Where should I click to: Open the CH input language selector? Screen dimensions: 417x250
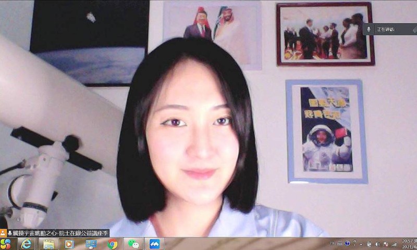333,243
